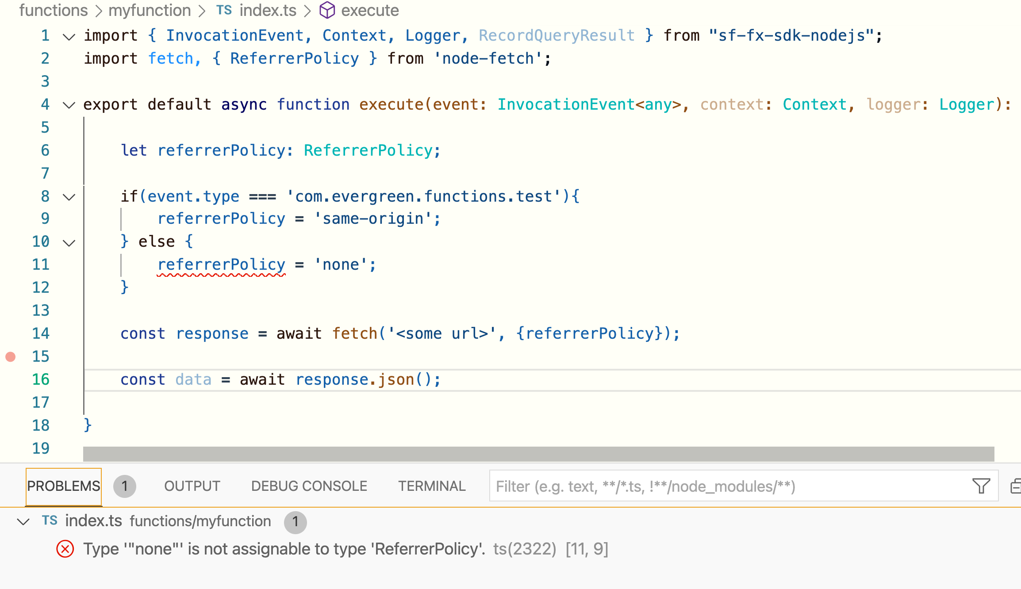The width and height of the screenshot is (1021, 589).
Task: Remove the breakpoint on line 15
Action: tap(11, 356)
